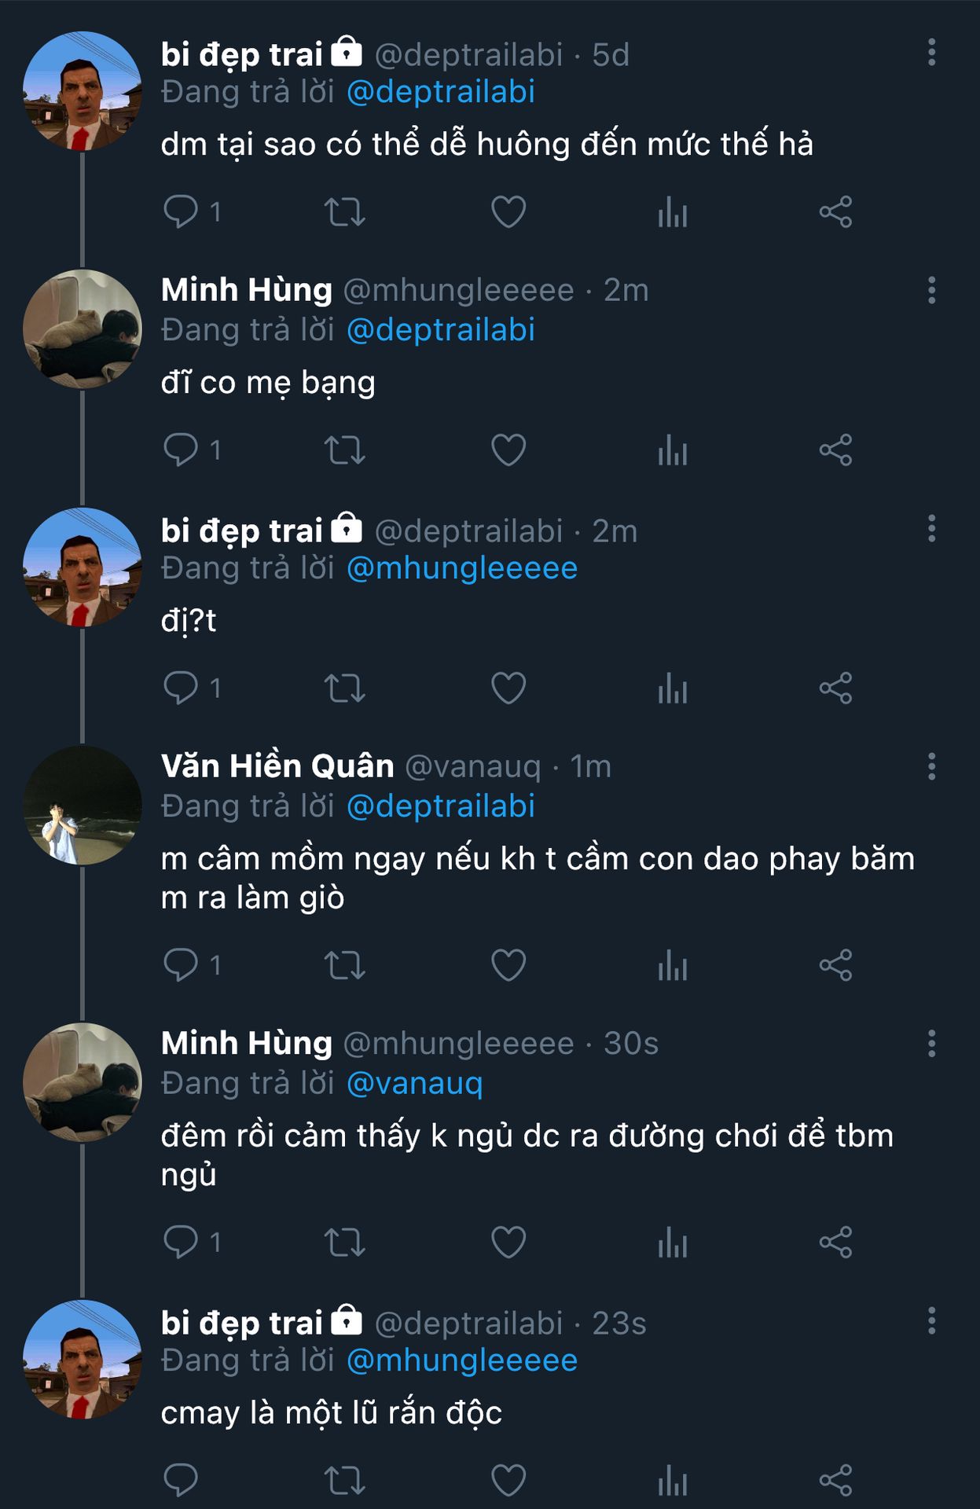Like the 'cmay là một lũ rắn độc' tweet
The image size is (980, 1509).
coord(508,1481)
